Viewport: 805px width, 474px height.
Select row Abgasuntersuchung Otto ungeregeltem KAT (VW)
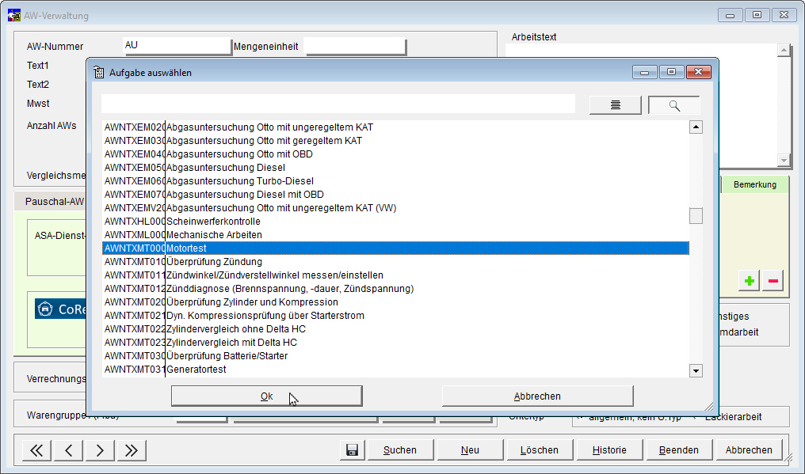[395, 208]
